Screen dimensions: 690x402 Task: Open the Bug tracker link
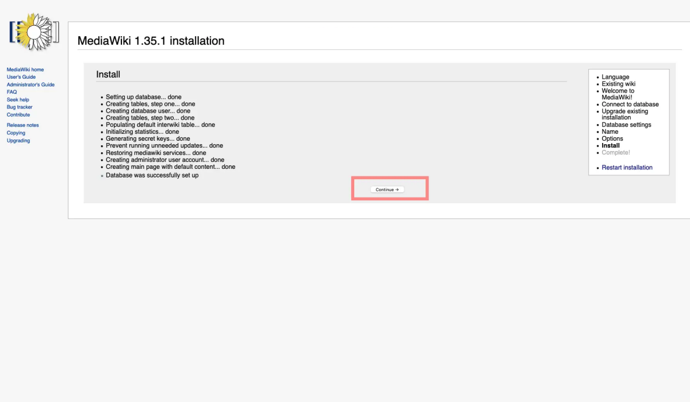20,107
